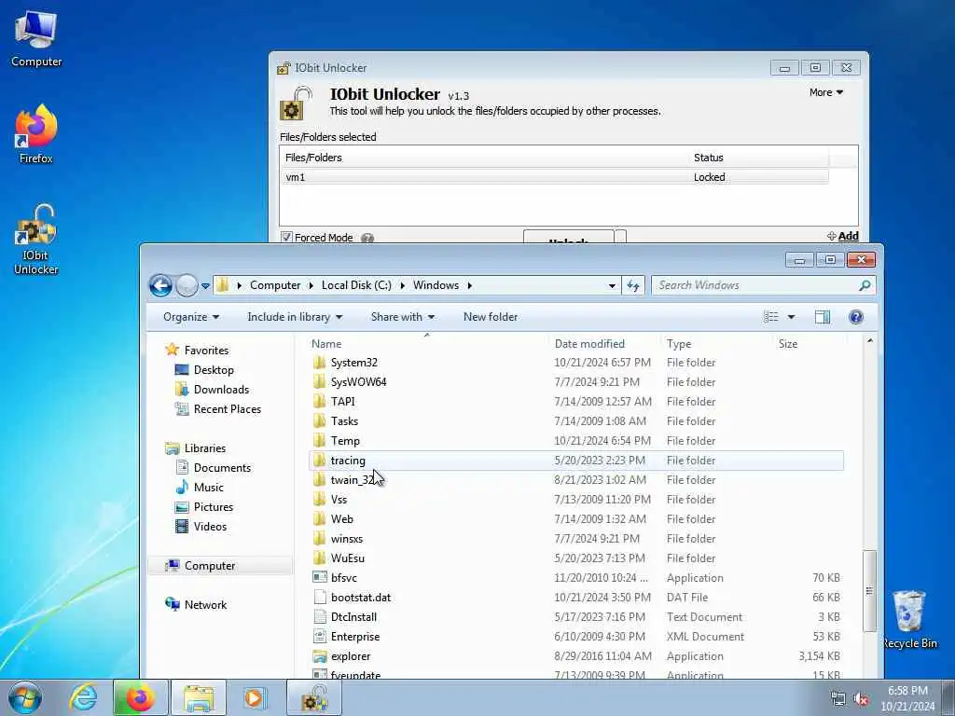
Task: Switch to IObit Unlocker taskbar button
Action: (314, 697)
